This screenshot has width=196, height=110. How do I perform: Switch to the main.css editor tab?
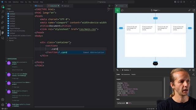[66, 6]
